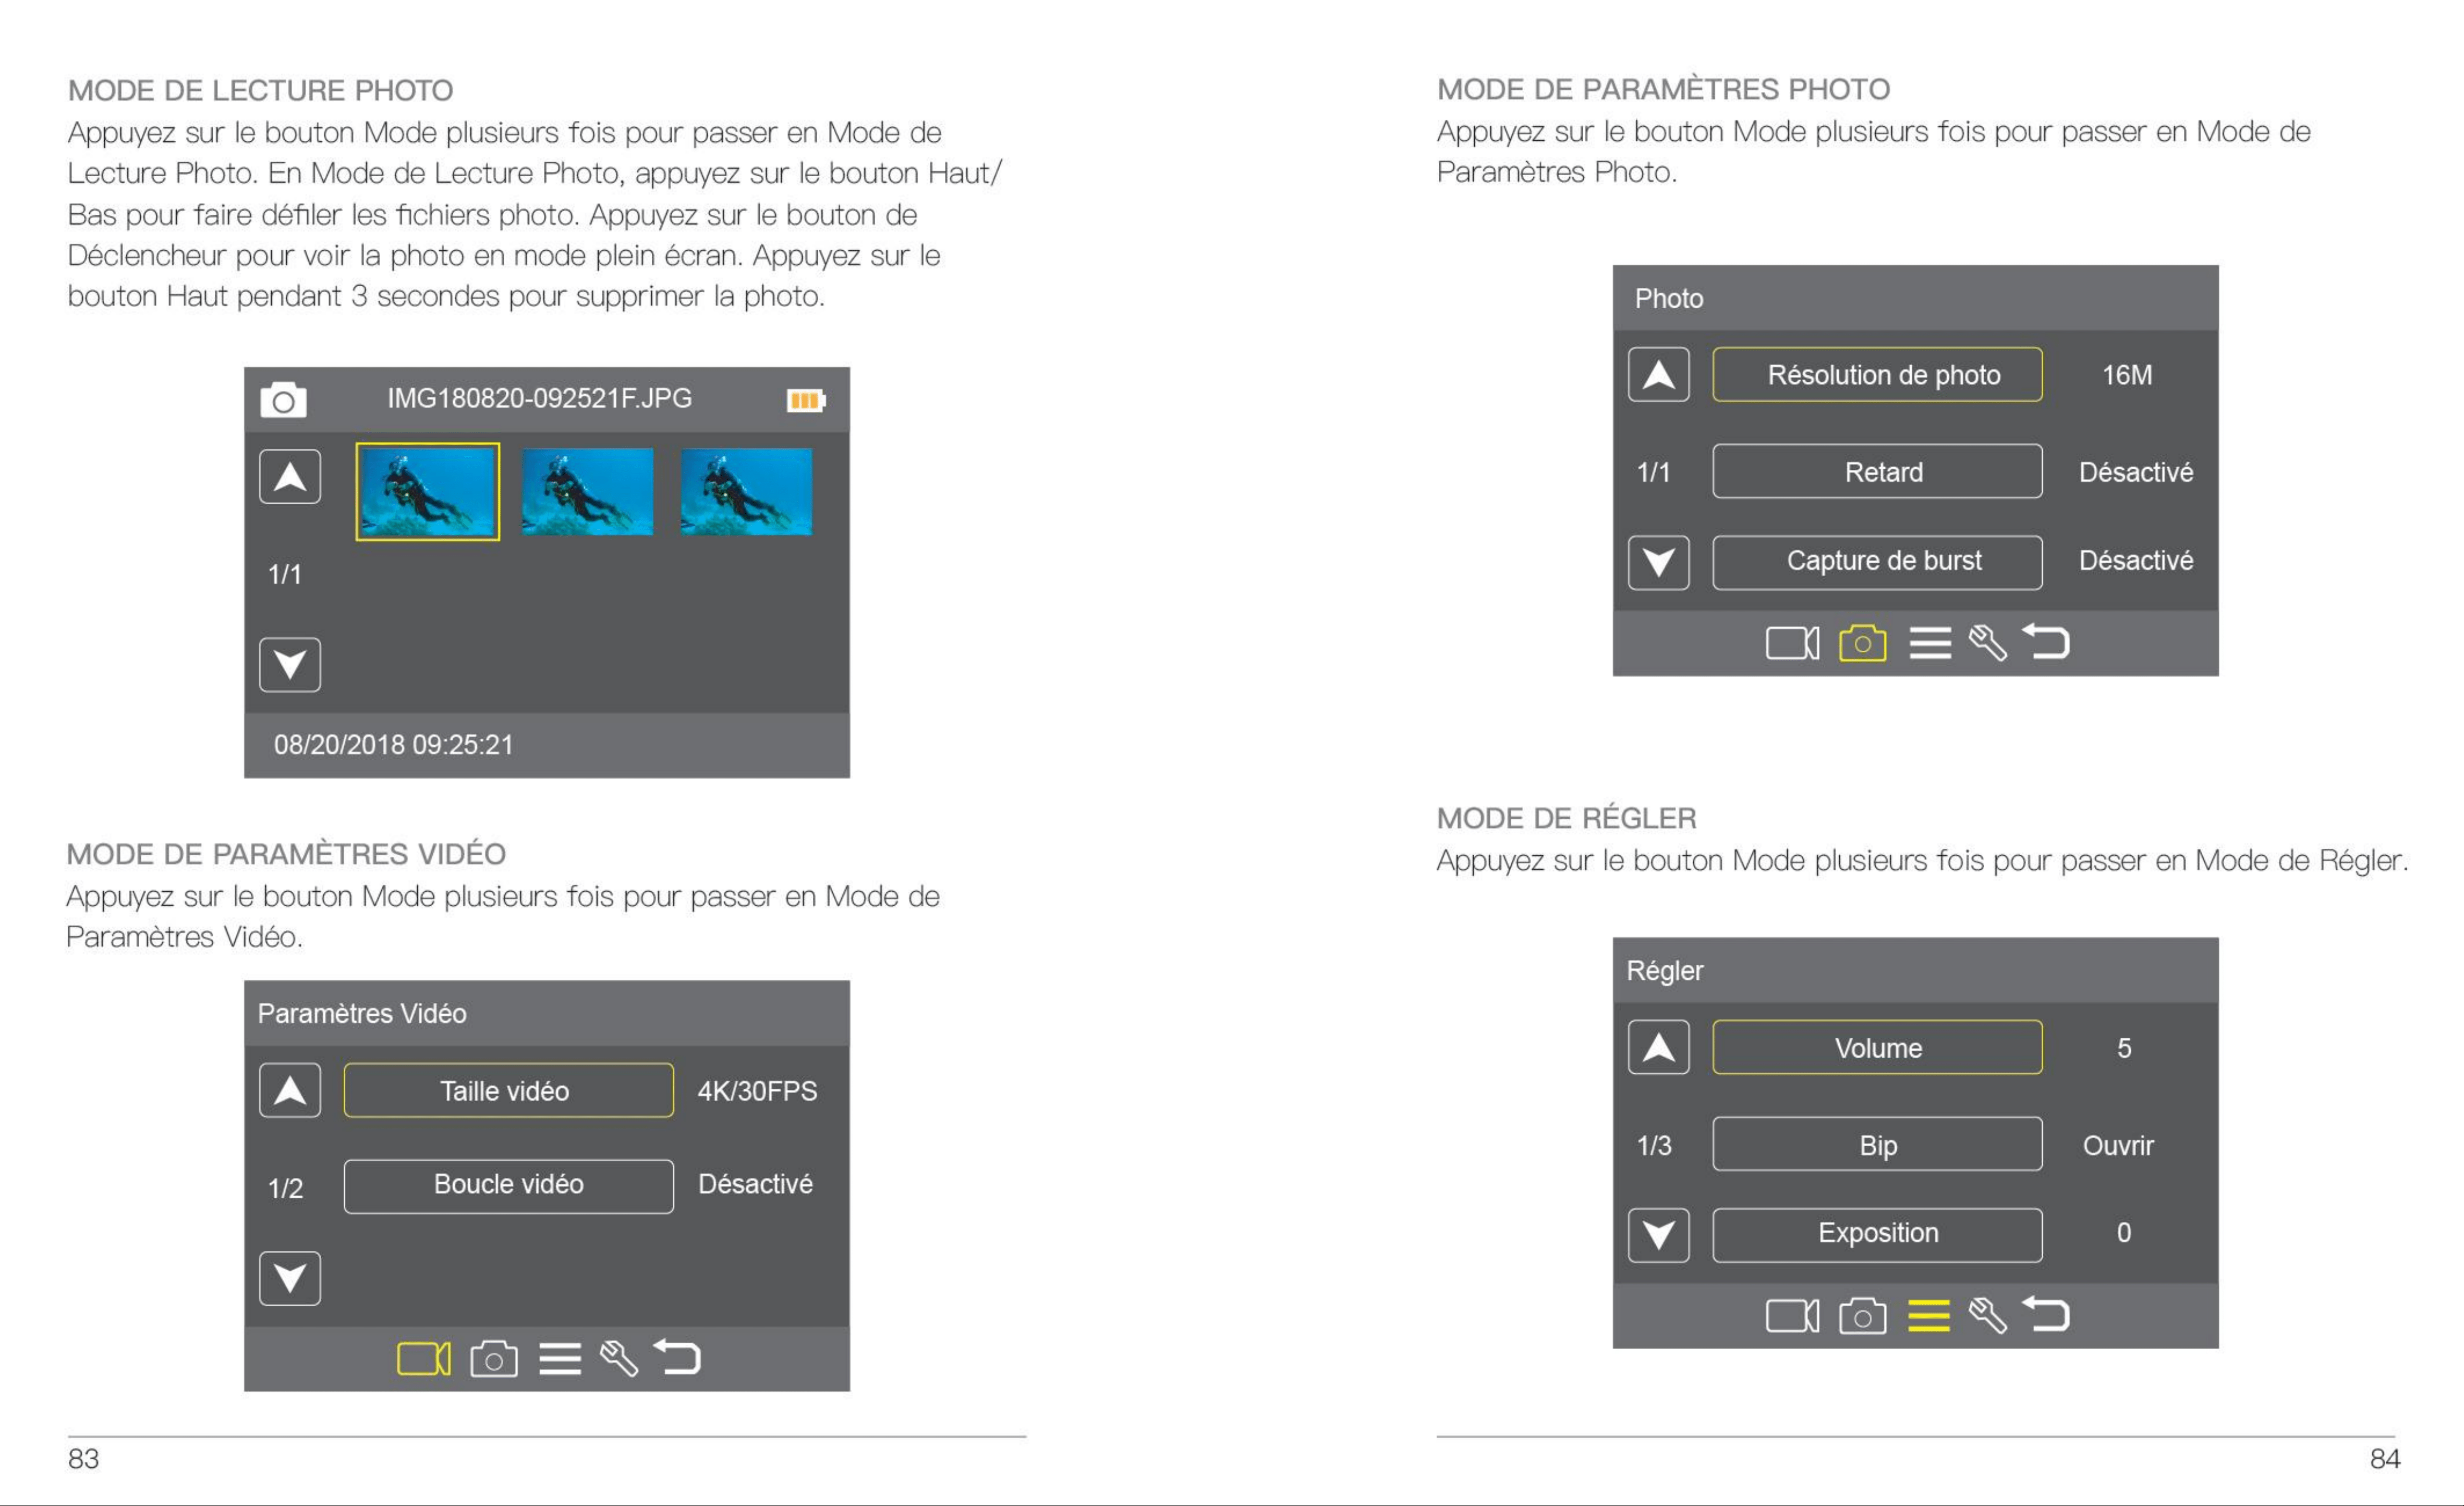Viewport: 2464px width, 1506px height.
Task: Click the page number 83
Action: (83, 1459)
